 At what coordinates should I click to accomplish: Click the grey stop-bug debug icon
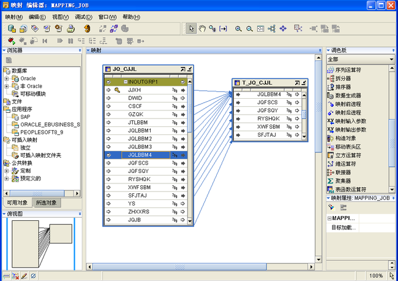click(23, 40)
